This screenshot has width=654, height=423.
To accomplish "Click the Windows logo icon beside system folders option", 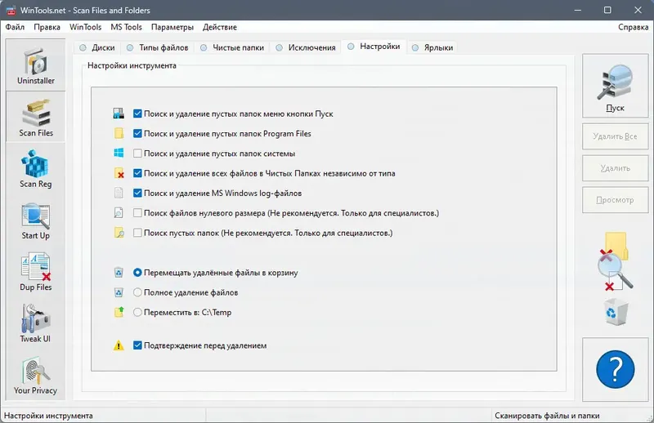I will [119, 153].
